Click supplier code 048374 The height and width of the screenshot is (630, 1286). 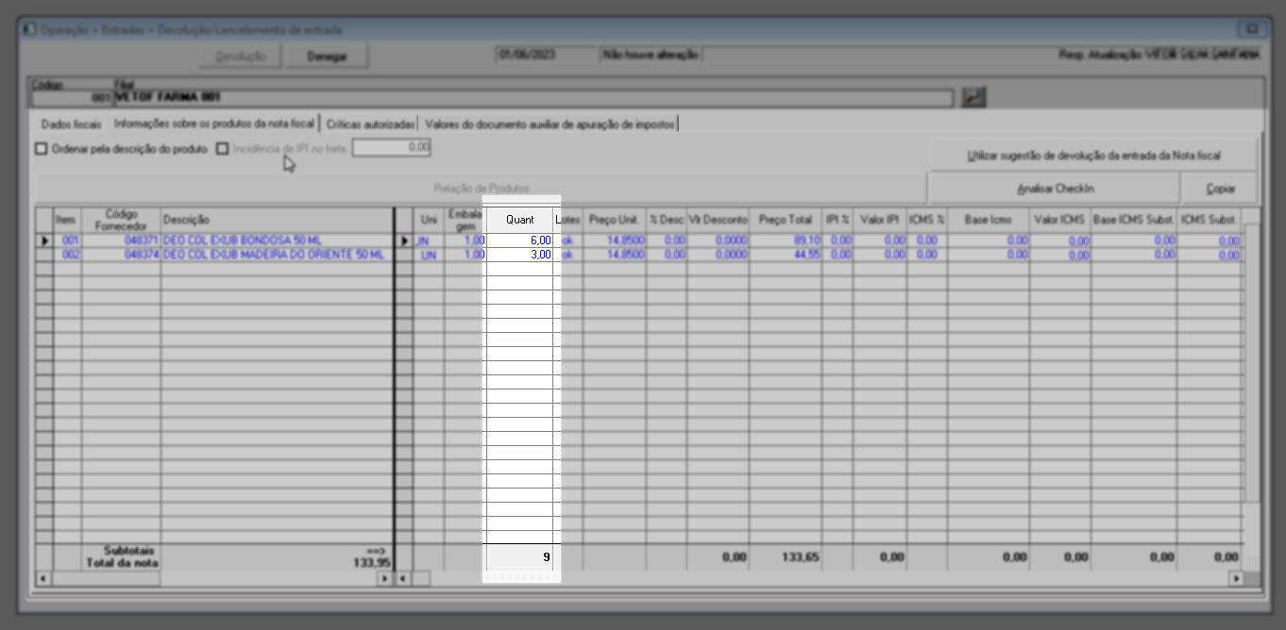[x=122, y=255]
